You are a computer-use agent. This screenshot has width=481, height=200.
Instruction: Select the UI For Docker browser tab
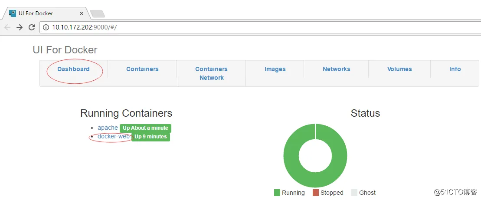coord(46,13)
